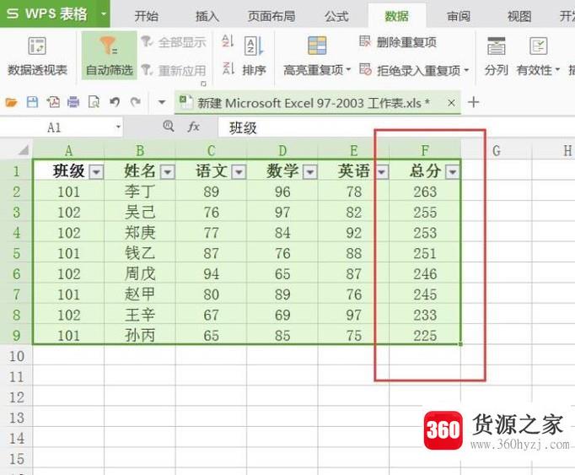The width and height of the screenshot is (575, 475).
Task: Switch to the 开始 ribbon tab
Action: click(147, 16)
